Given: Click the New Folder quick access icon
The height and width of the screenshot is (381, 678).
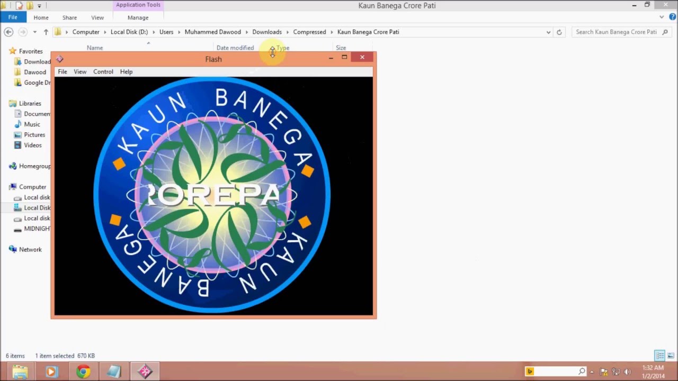Looking at the screenshot, I should (x=30, y=5).
